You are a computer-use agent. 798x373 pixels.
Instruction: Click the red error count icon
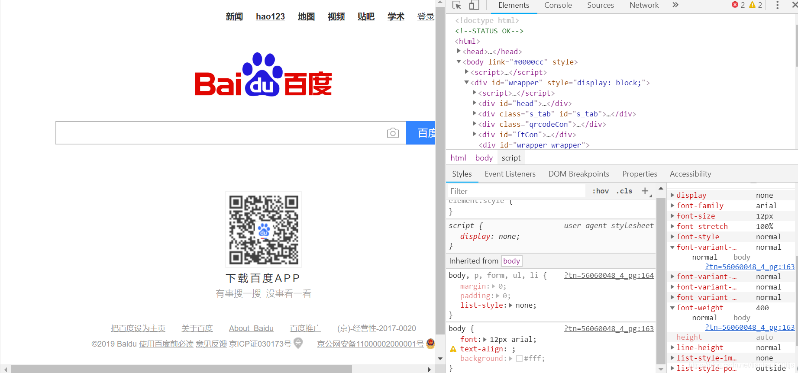(x=735, y=5)
